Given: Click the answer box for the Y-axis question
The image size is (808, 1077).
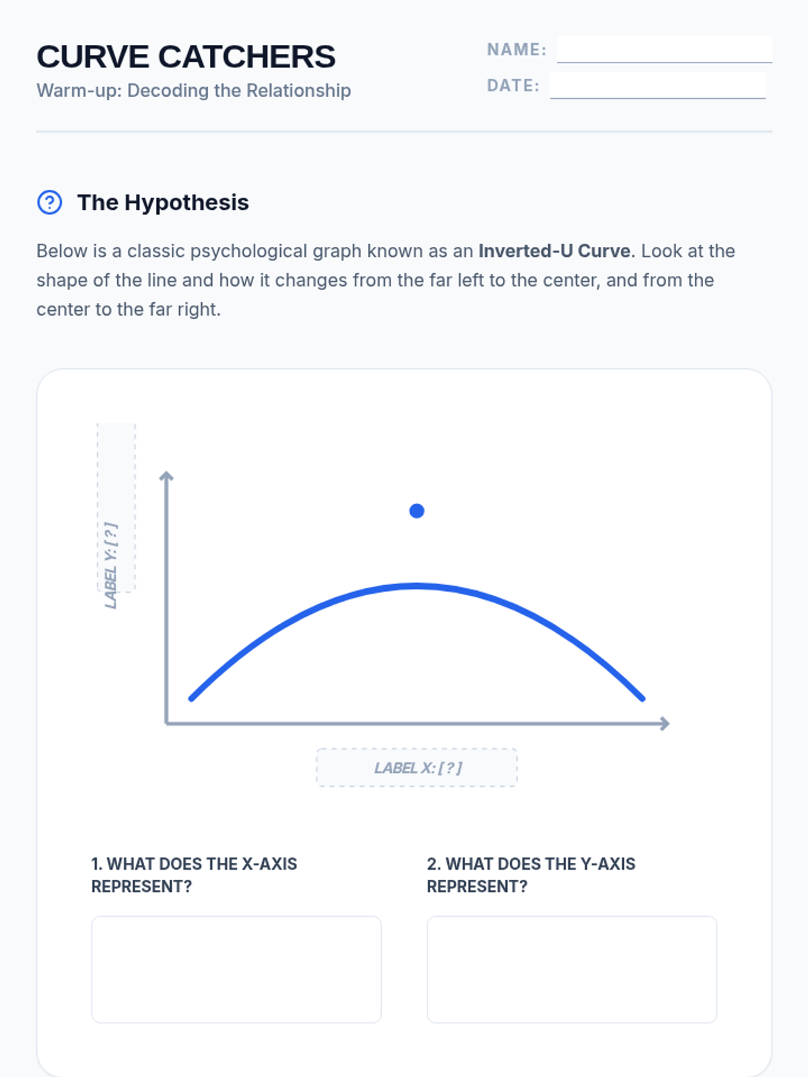Looking at the screenshot, I should 572,969.
